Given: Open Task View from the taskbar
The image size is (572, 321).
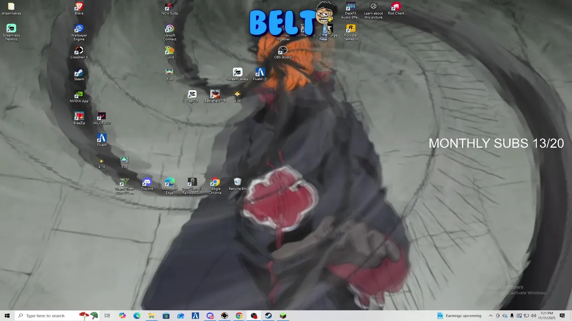Looking at the screenshot, I should [x=107, y=316].
